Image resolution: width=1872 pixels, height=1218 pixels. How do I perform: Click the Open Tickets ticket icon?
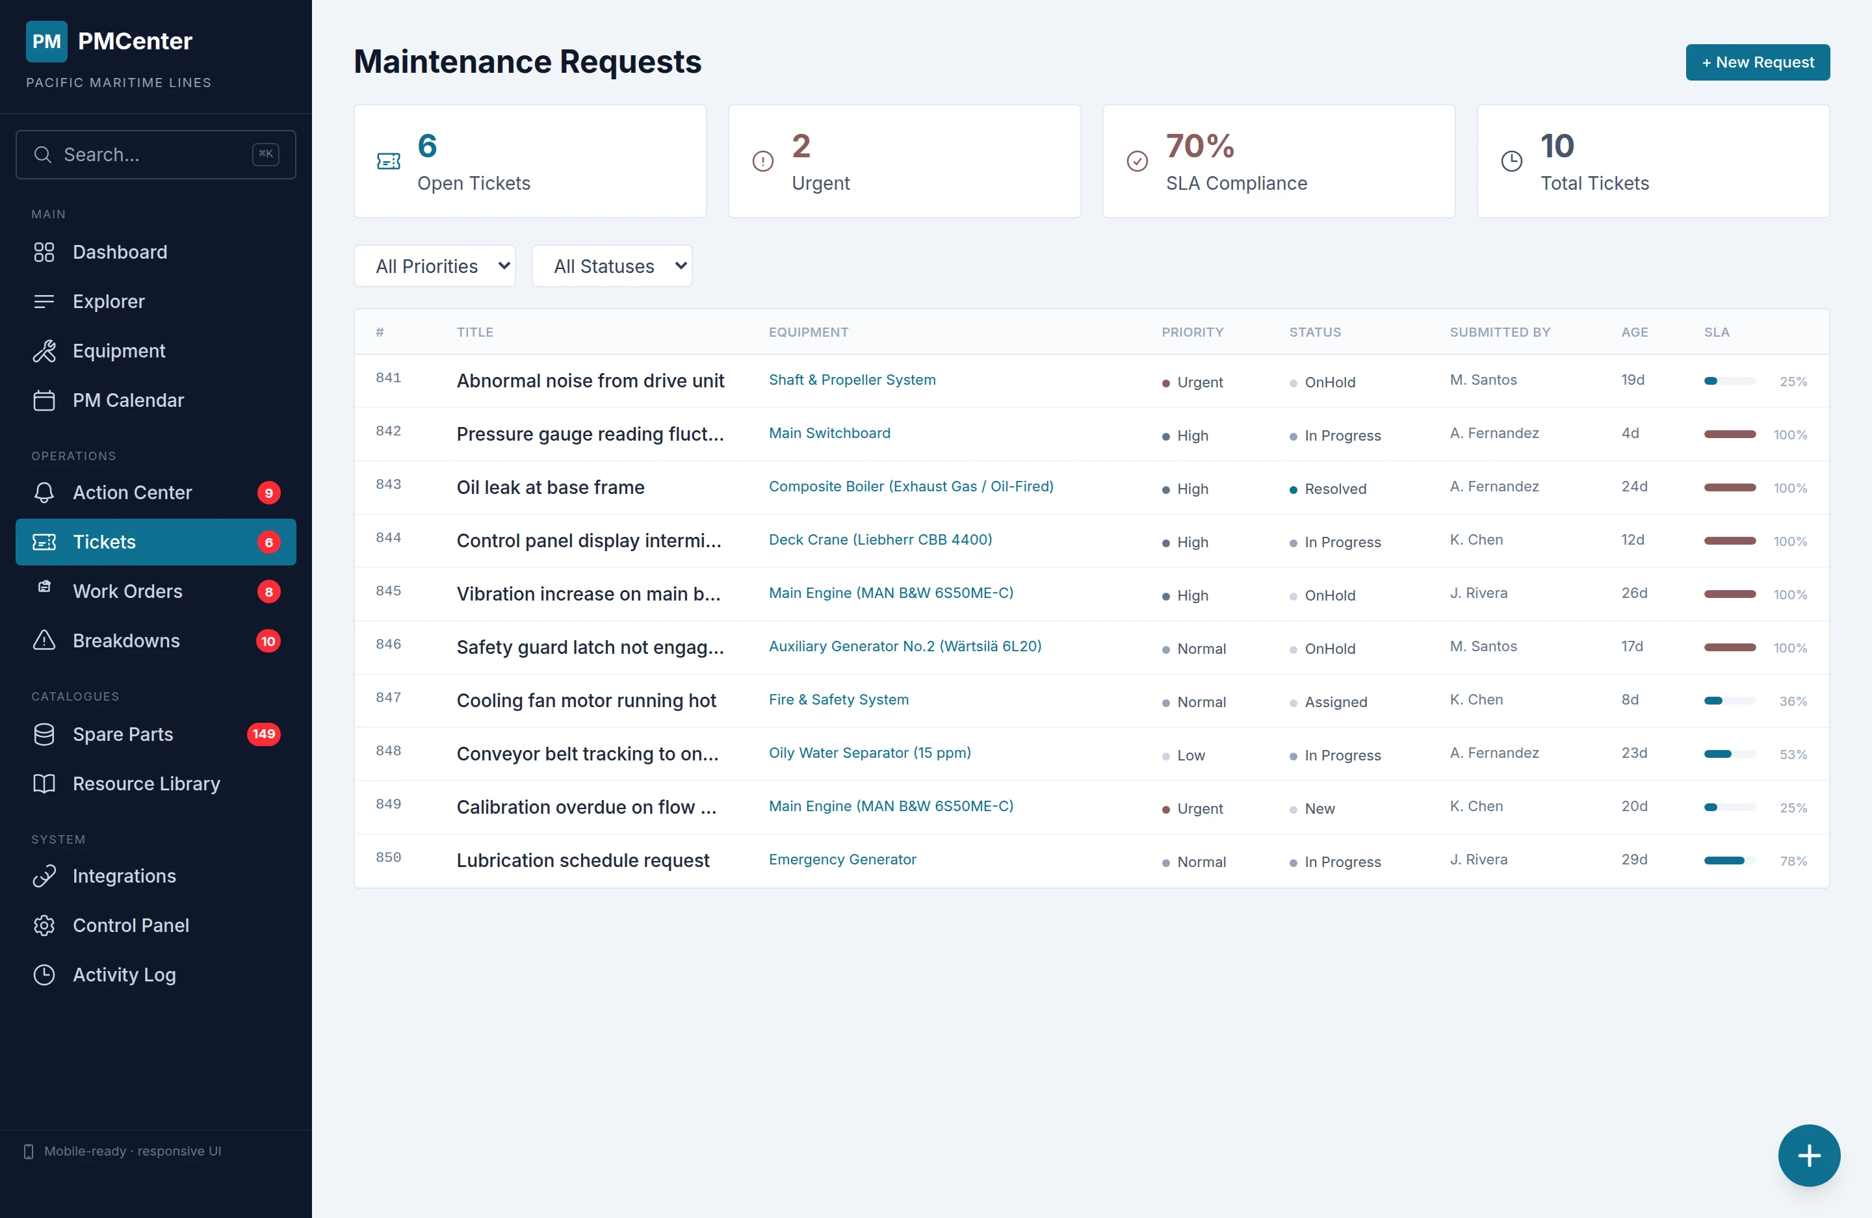click(389, 161)
